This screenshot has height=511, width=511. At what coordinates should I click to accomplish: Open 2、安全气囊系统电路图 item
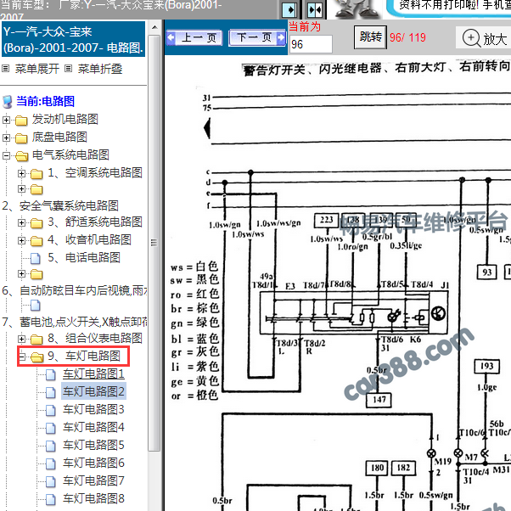tap(60, 205)
